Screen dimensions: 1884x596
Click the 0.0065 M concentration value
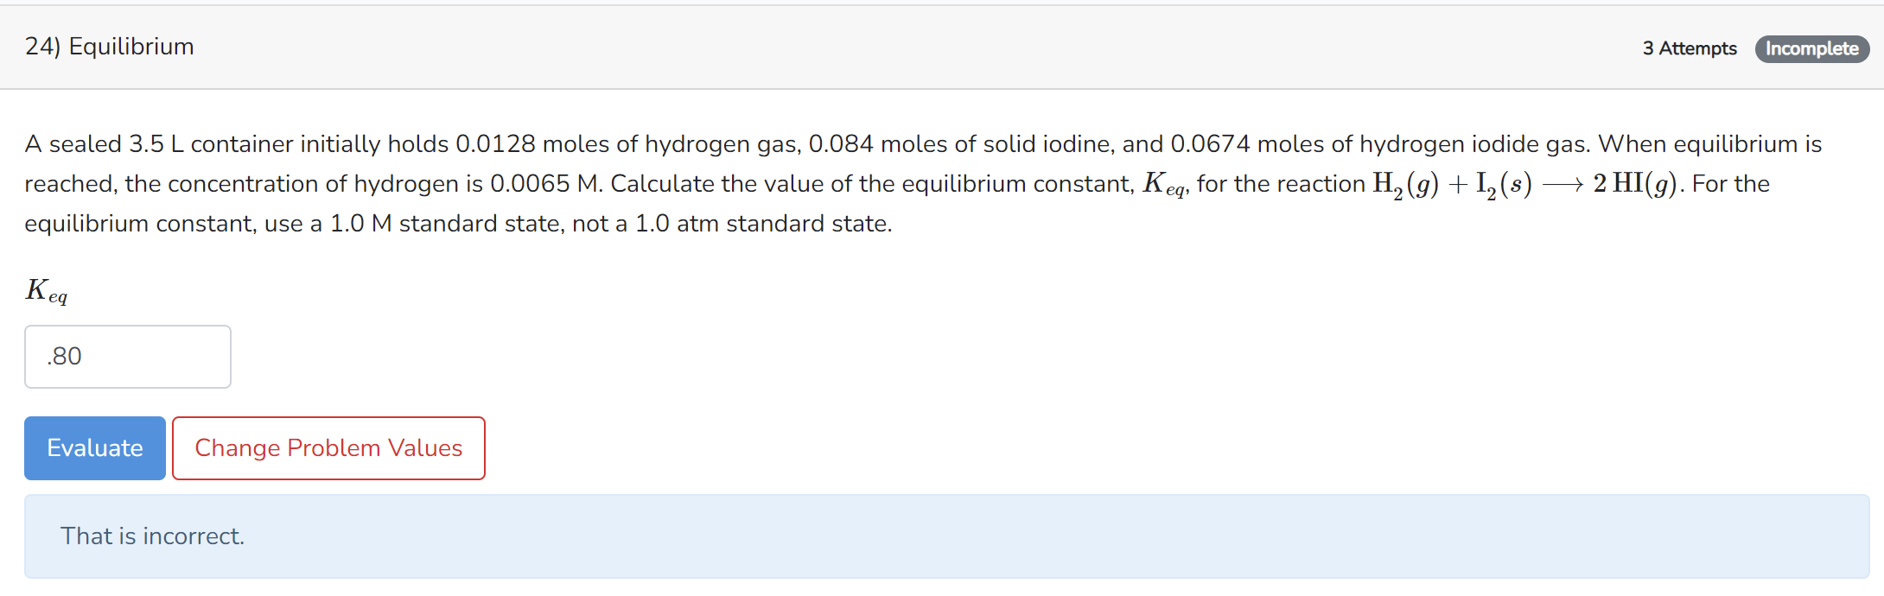(529, 183)
